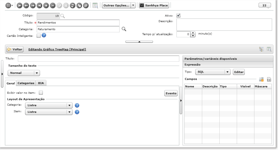Screen dimensions: 278x150
Task: Select the Expressão section header
Action: coord(228,65)
